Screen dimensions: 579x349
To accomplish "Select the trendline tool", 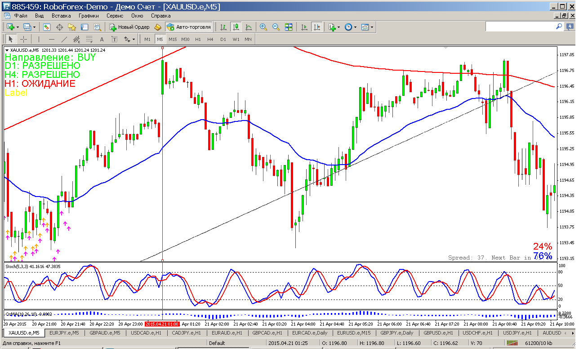I will [64, 39].
